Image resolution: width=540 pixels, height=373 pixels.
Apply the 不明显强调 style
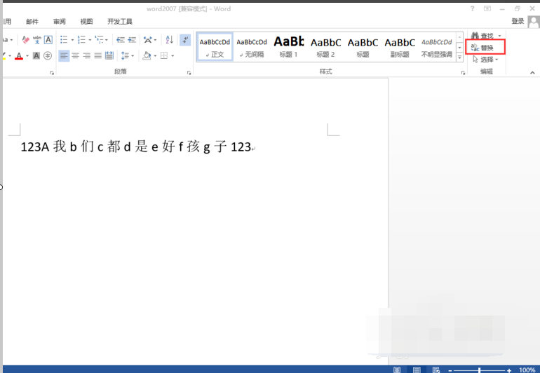437,47
